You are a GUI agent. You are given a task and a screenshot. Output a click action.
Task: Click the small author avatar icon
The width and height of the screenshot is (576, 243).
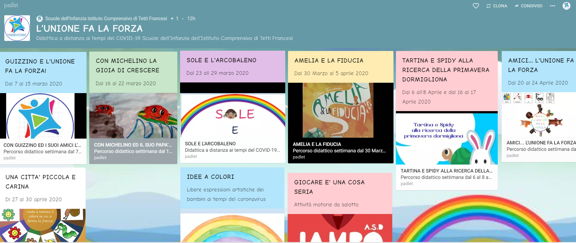39,19
